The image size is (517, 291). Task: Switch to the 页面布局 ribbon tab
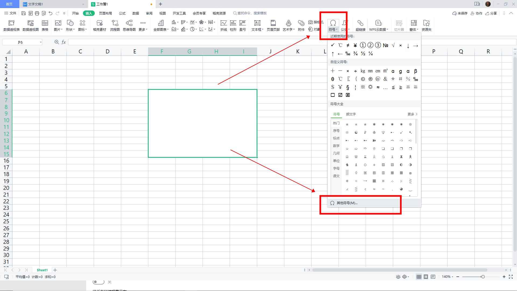105,13
